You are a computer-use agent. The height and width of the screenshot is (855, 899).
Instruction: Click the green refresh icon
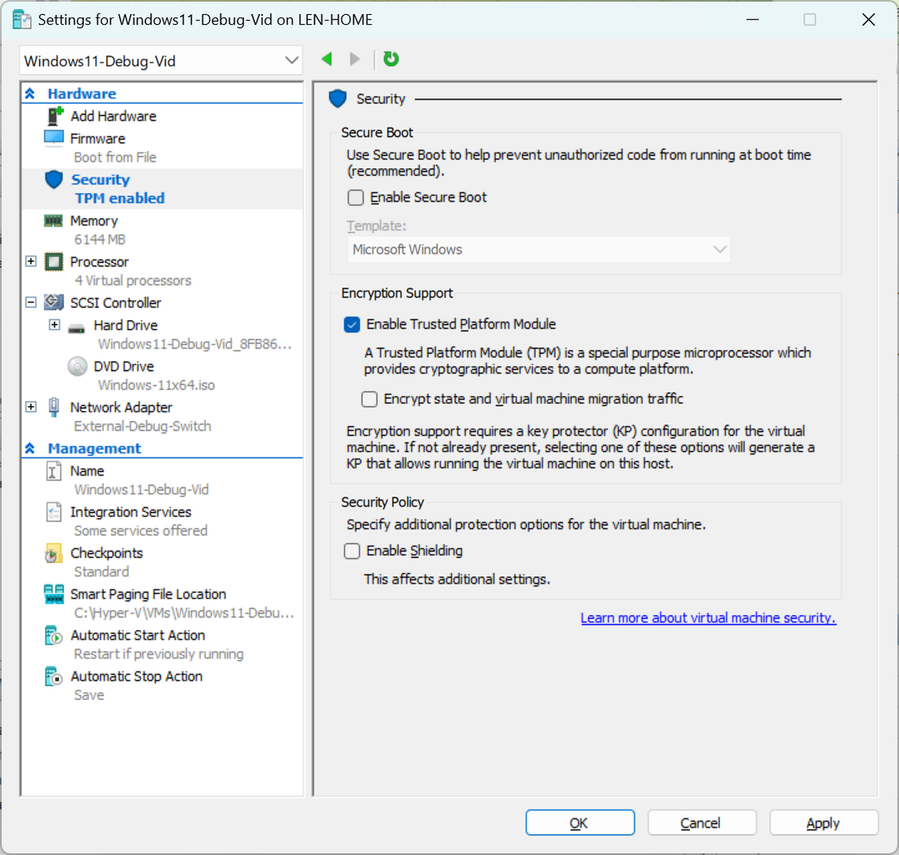pyautogui.click(x=391, y=58)
